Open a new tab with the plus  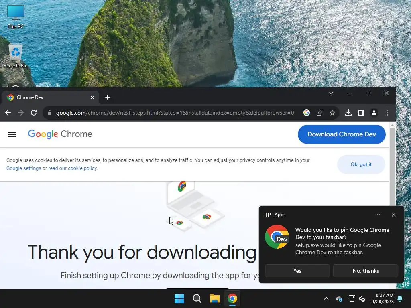pos(108,97)
